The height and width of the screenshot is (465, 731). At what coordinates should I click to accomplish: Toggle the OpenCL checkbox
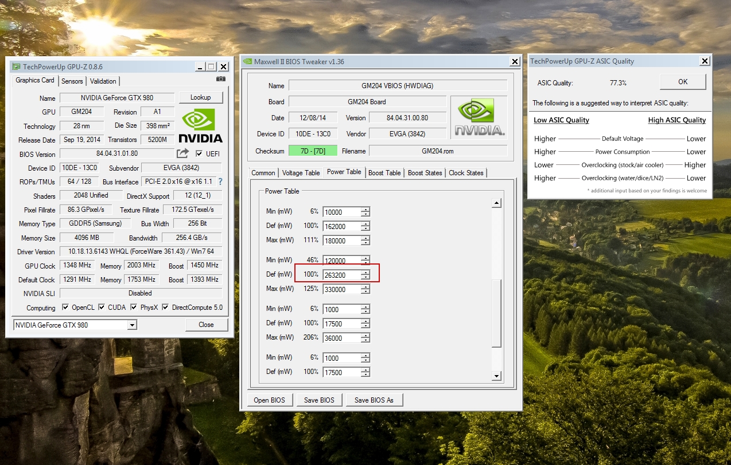pos(65,308)
